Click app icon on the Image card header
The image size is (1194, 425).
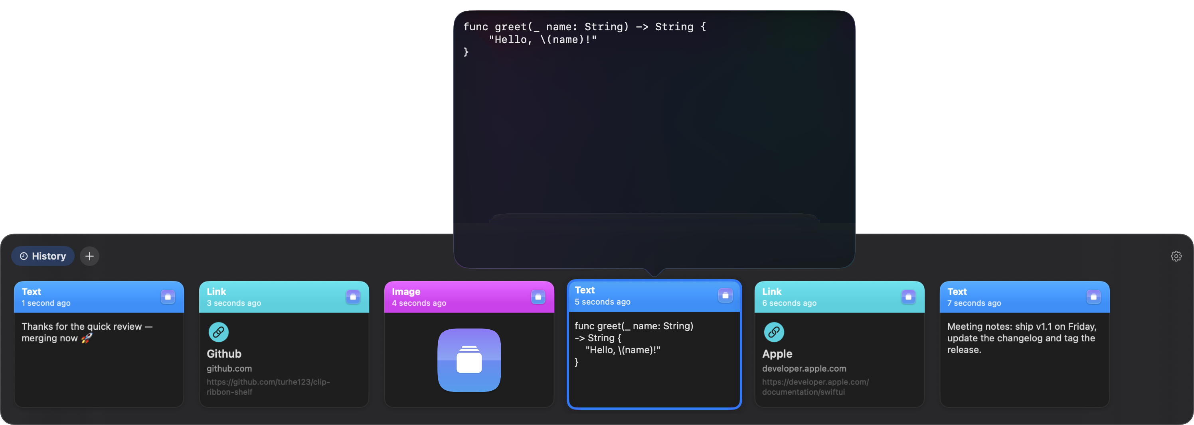click(x=538, y=297)
